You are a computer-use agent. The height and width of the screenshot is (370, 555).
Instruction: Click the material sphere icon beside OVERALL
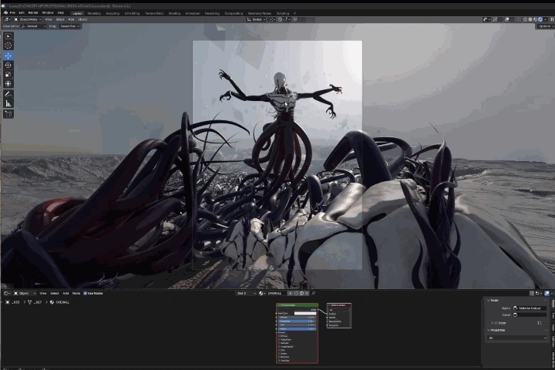261,293
